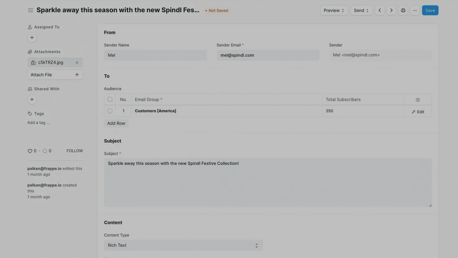
Task: Click into the Sender Email field
Action: pos(268,55)
